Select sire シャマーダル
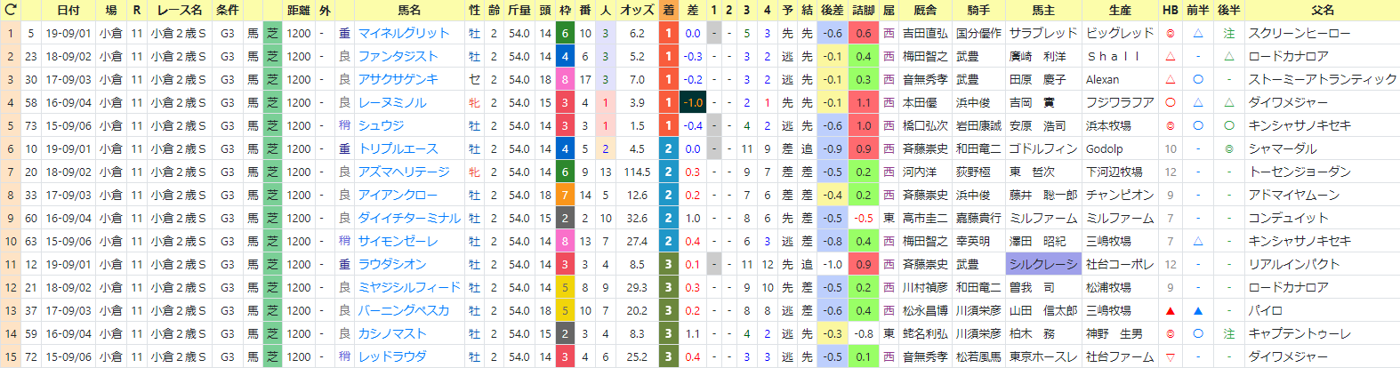The image size is (1400, 368). click(x=1283, y=148)
